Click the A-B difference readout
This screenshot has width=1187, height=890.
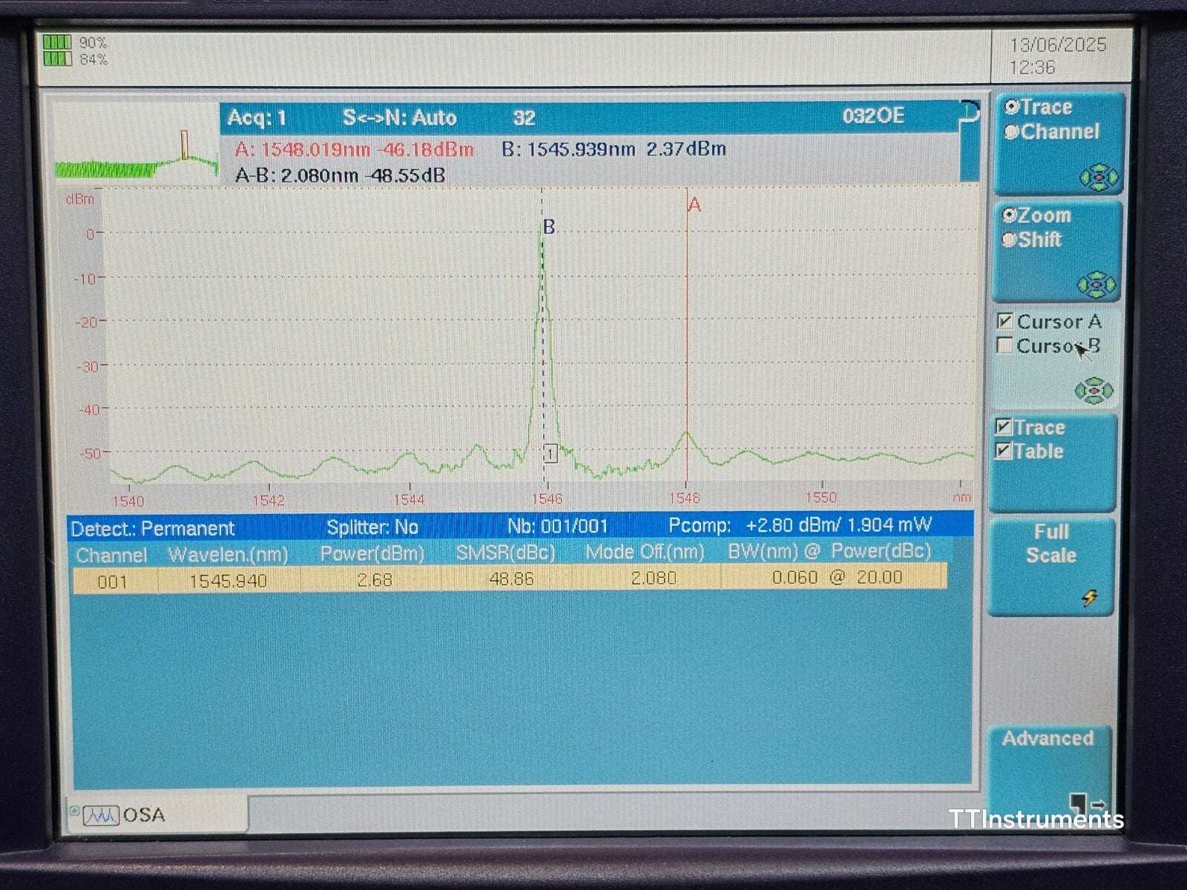click(340, 176)
